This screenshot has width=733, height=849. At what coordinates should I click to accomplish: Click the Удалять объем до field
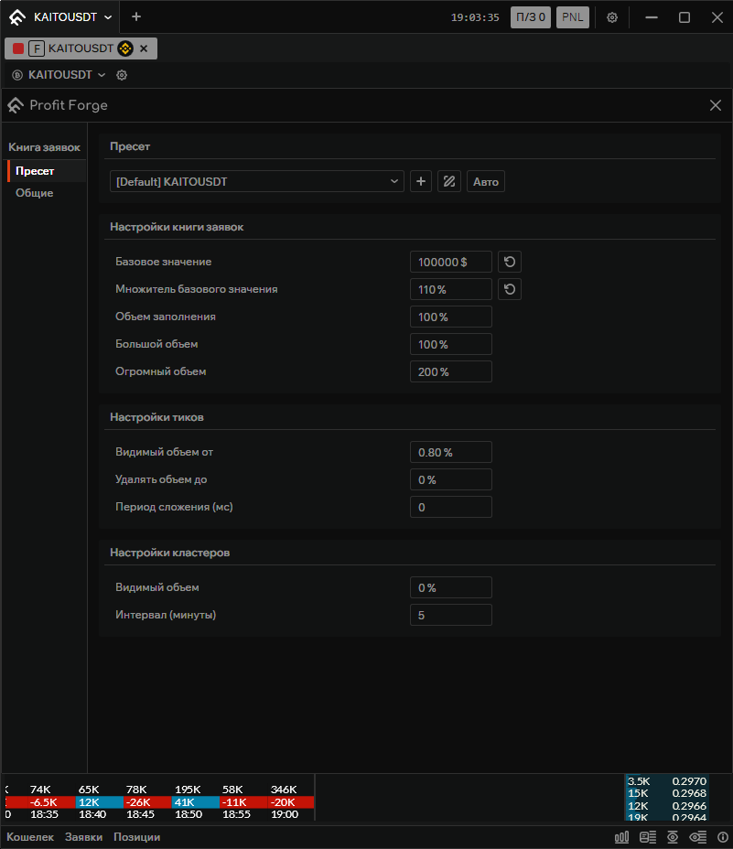pyautogui.click(x=451, y=479)
